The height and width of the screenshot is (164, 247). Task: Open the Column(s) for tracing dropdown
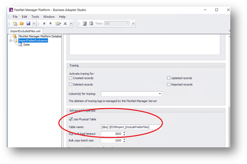[160, 94]
